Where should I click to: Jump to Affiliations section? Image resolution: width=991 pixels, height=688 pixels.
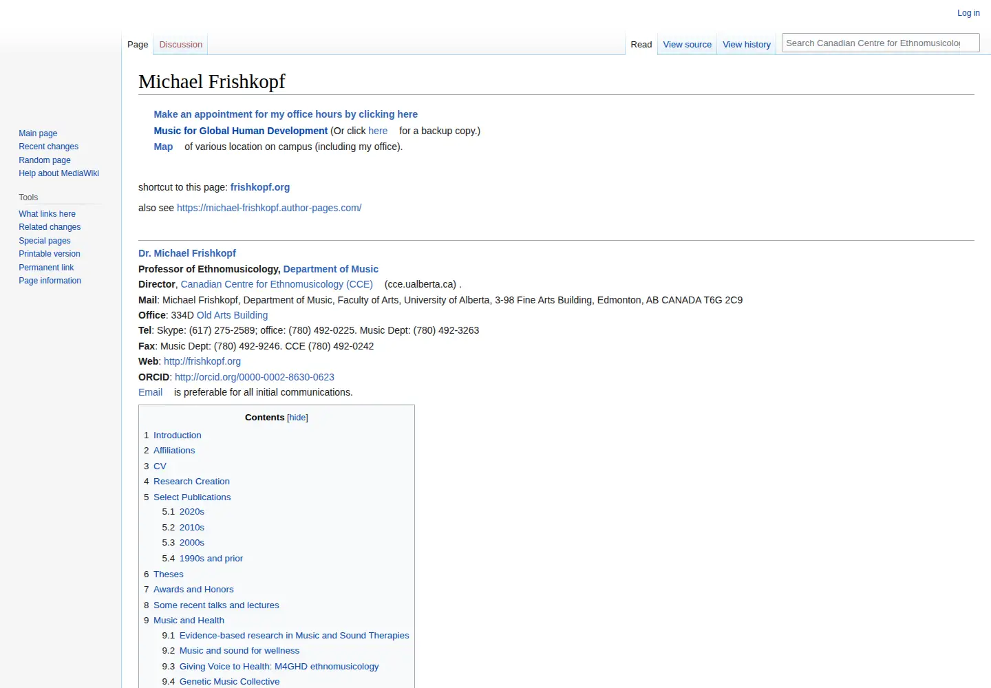click(174, 451)
